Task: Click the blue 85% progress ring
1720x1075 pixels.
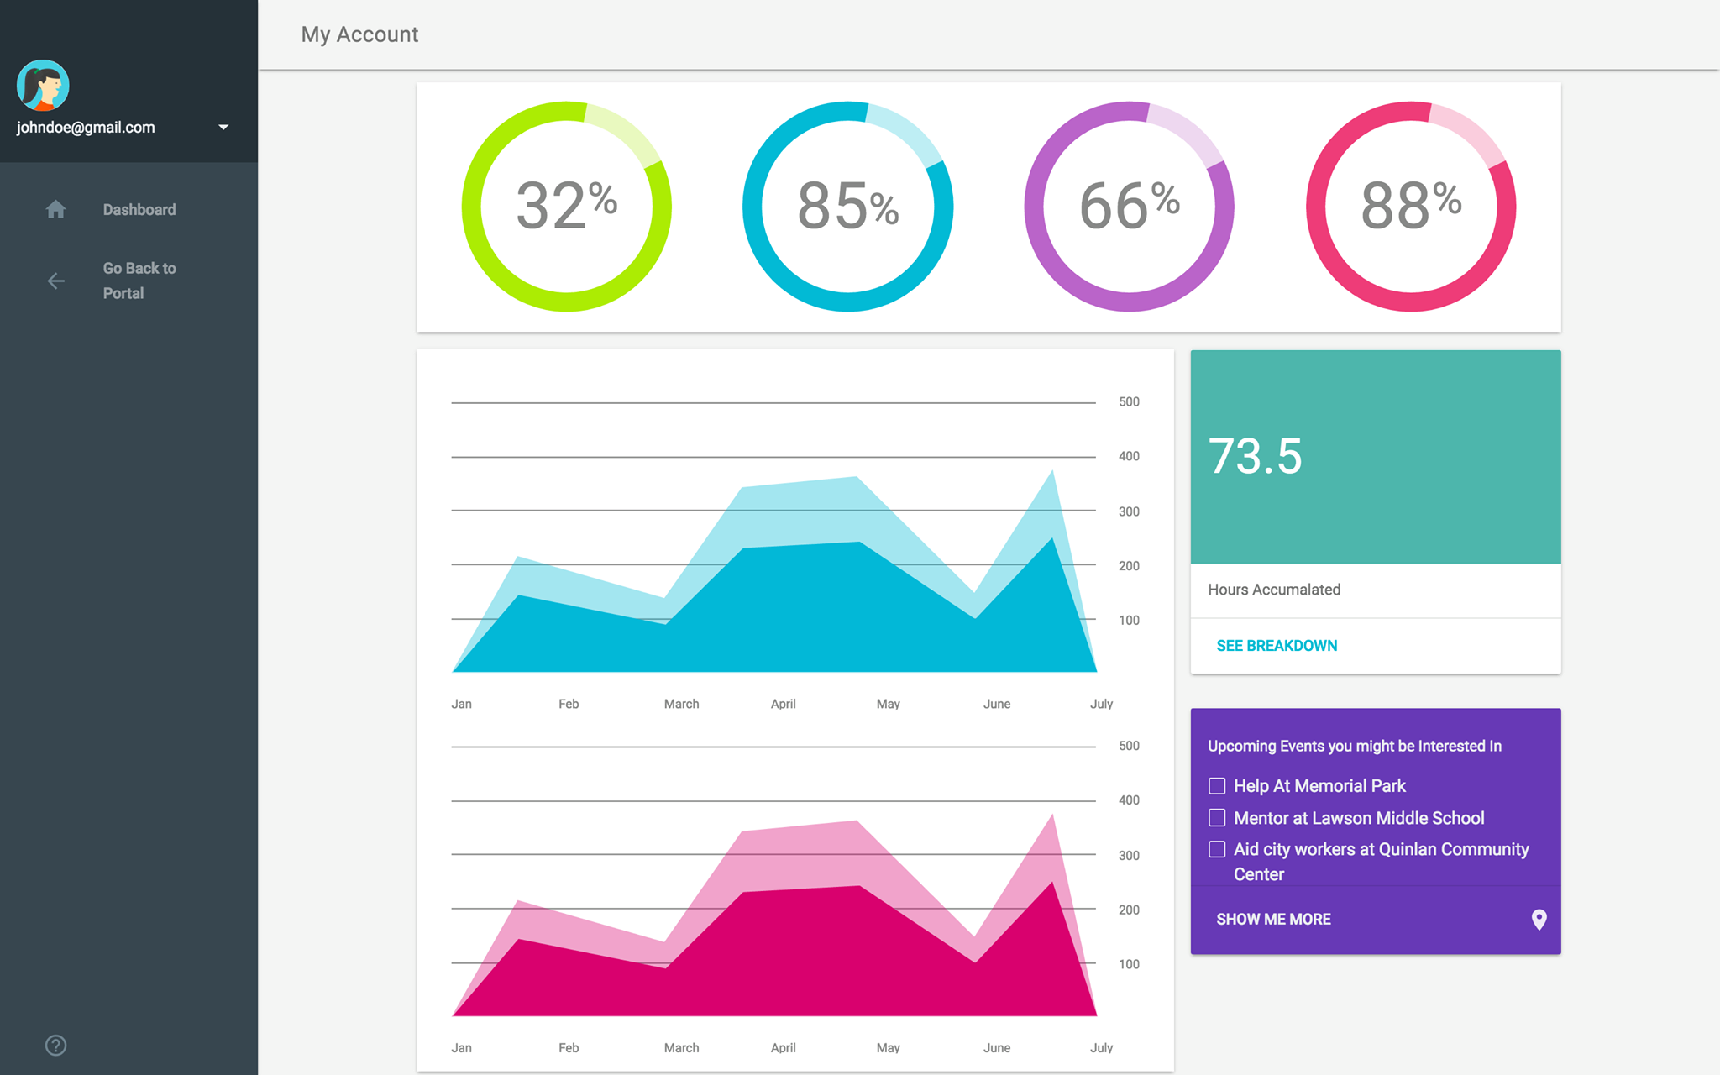Action: 848,207
